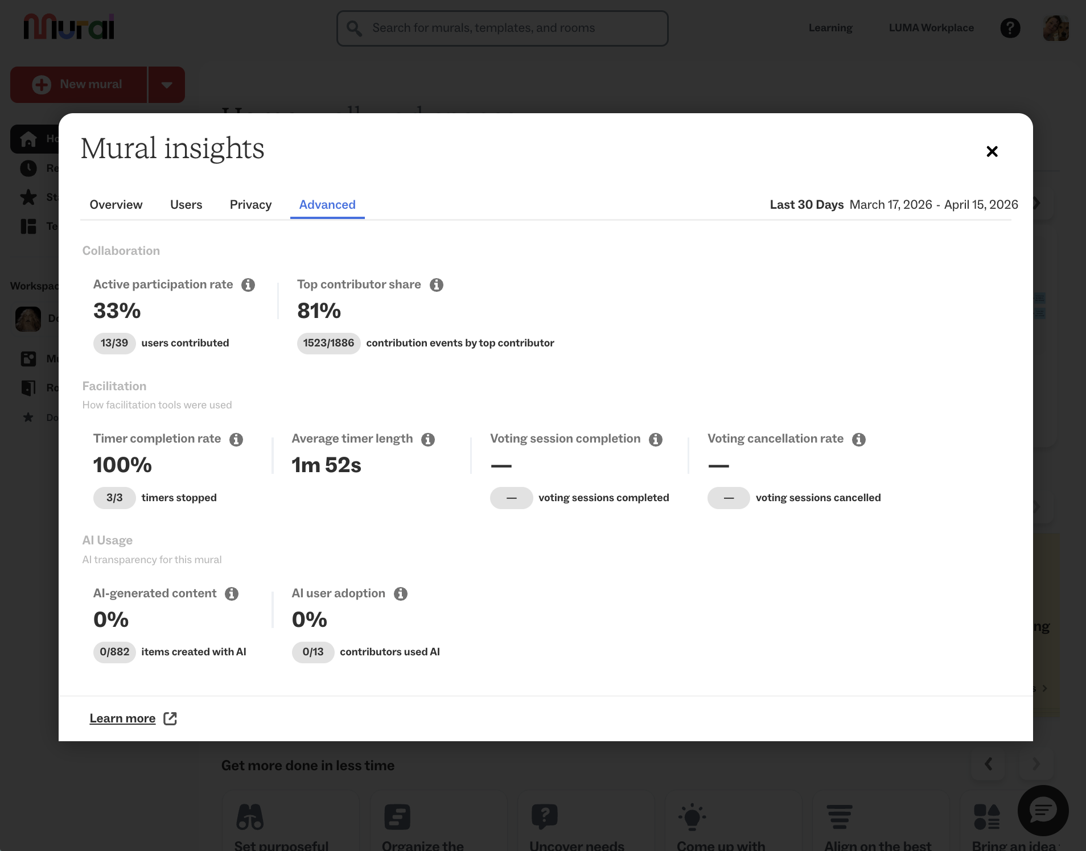
Task: Switch to the Overview tab
Action: tap(116, 205)
